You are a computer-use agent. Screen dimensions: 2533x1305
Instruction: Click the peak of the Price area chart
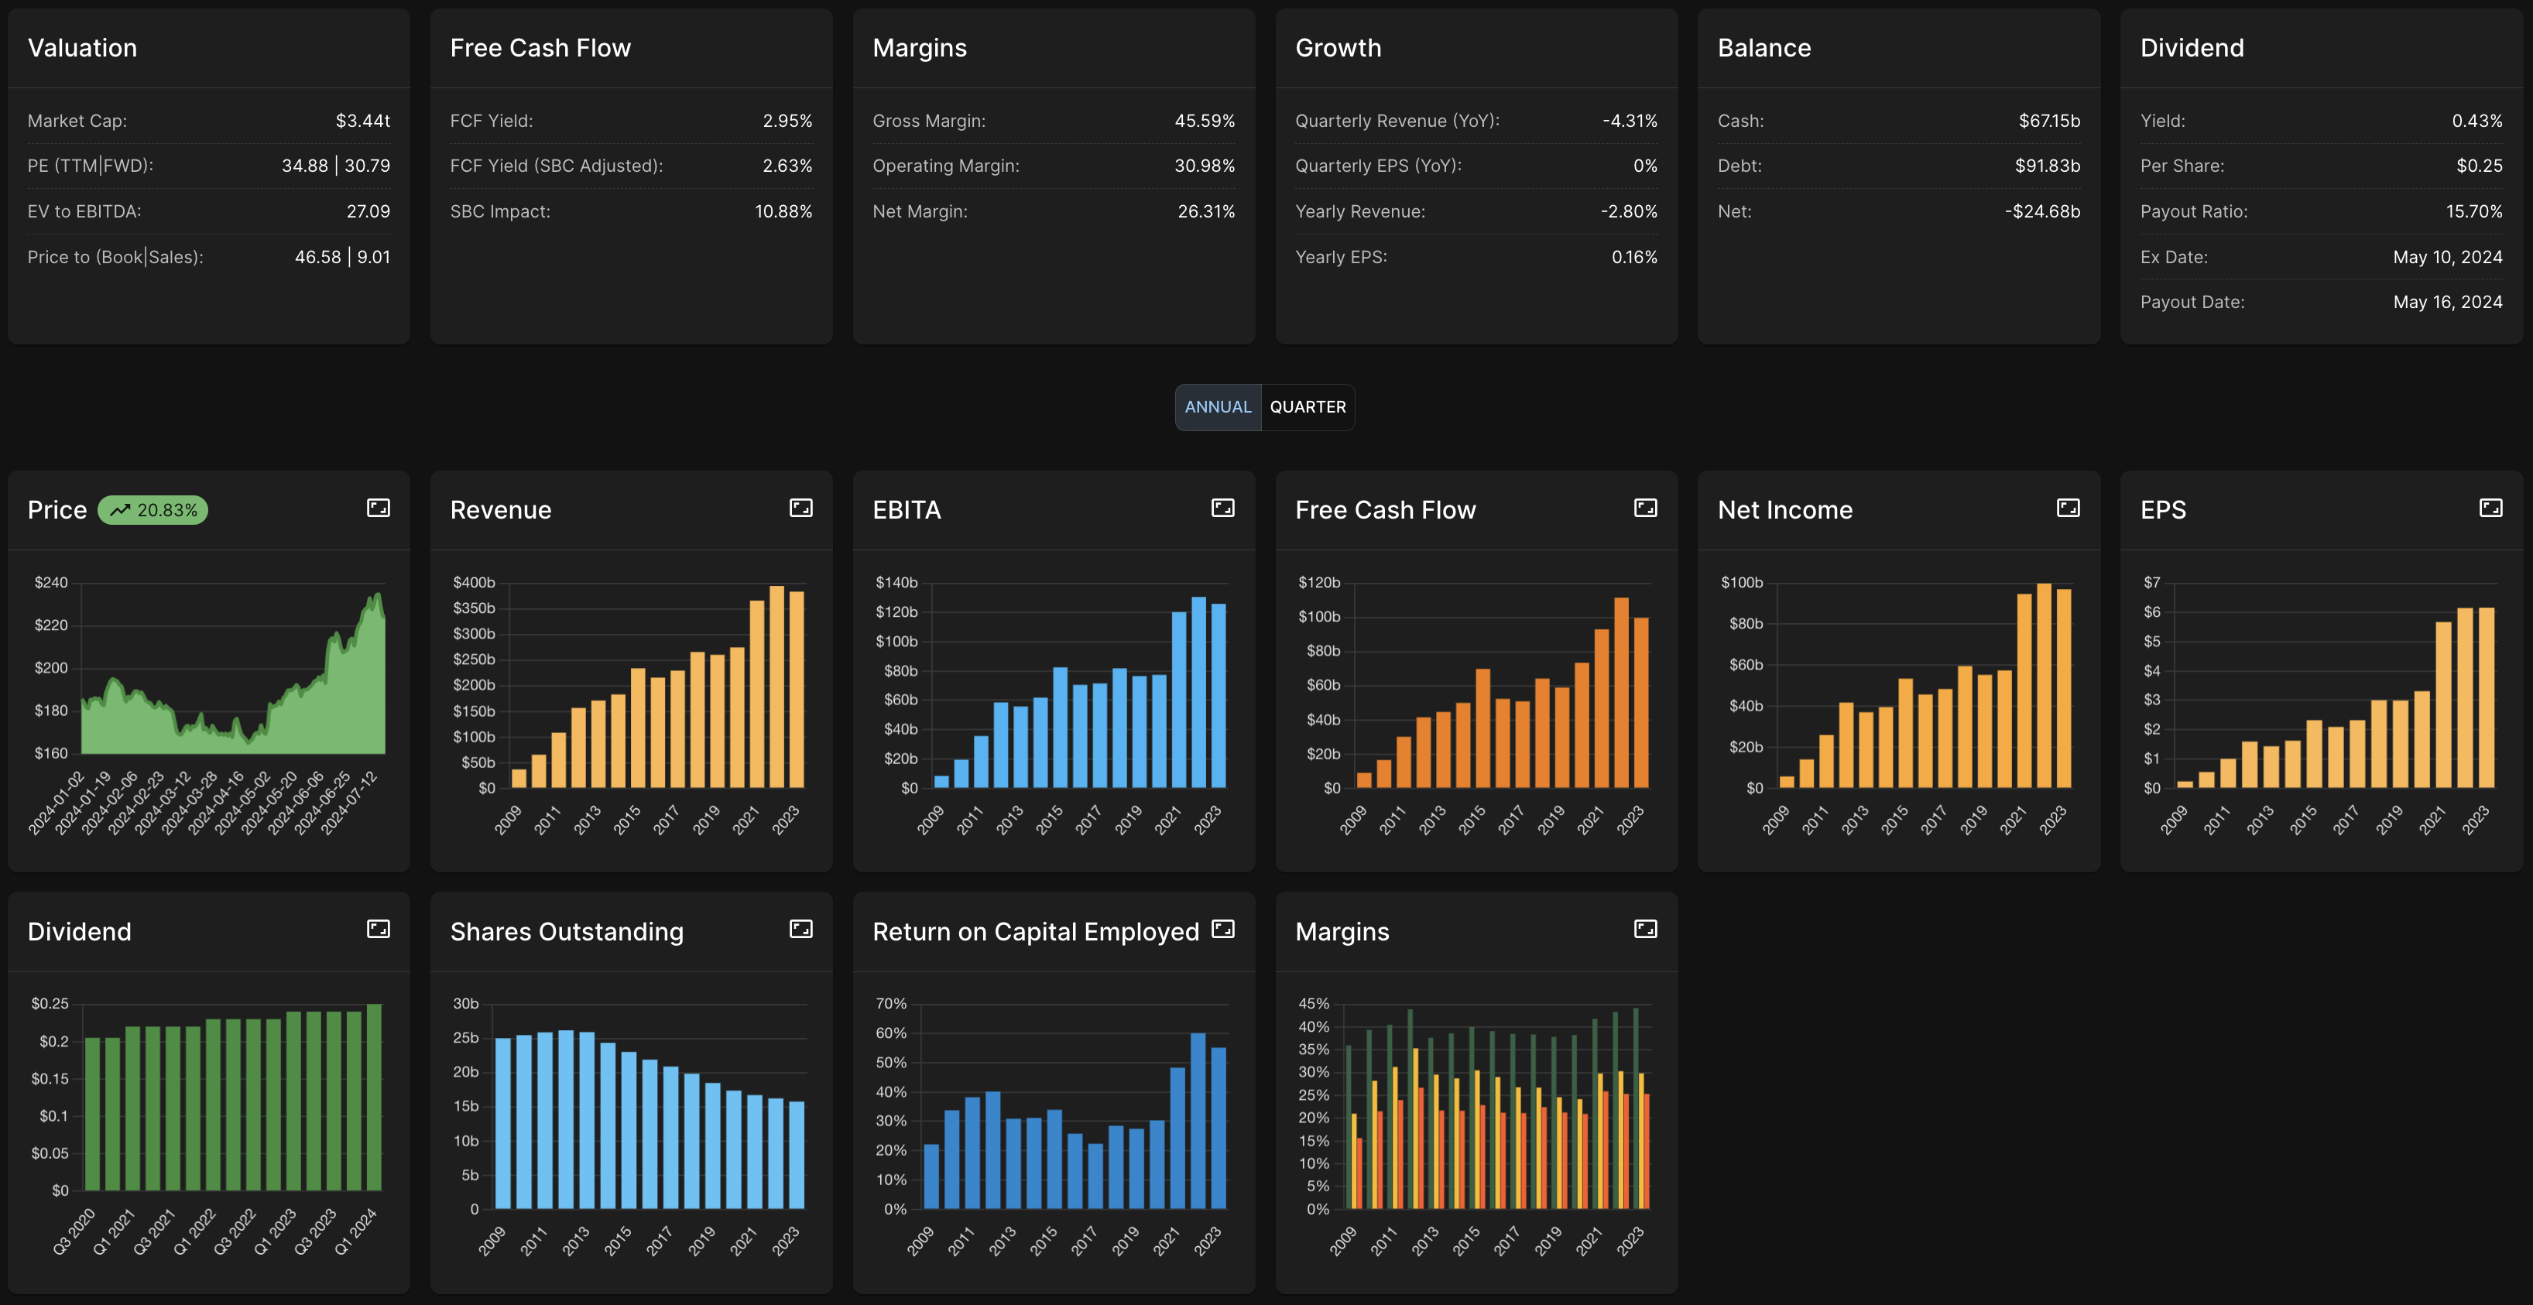click(378, 595)
